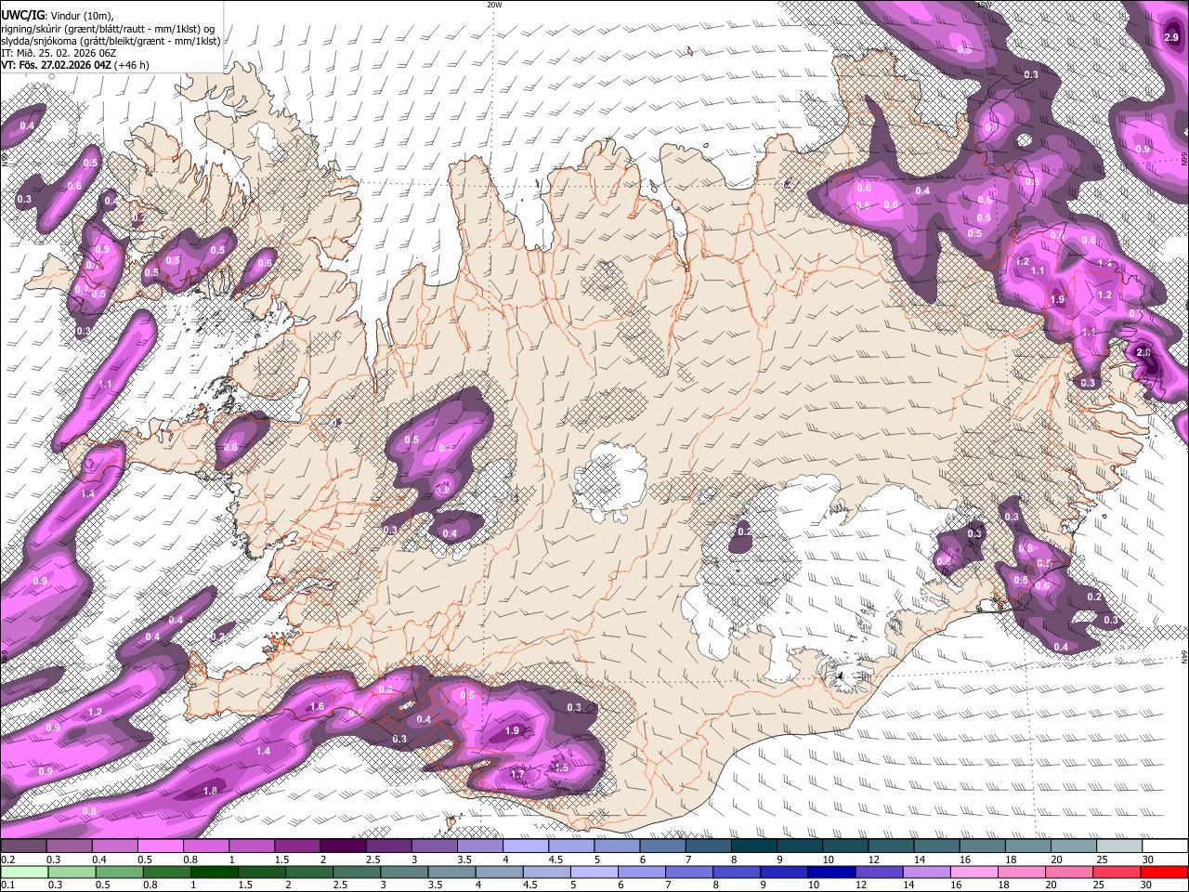The image size is (1189, 892).
Task: Click the palest green swatch at 0.1, lower legend row
Action: 23,872
